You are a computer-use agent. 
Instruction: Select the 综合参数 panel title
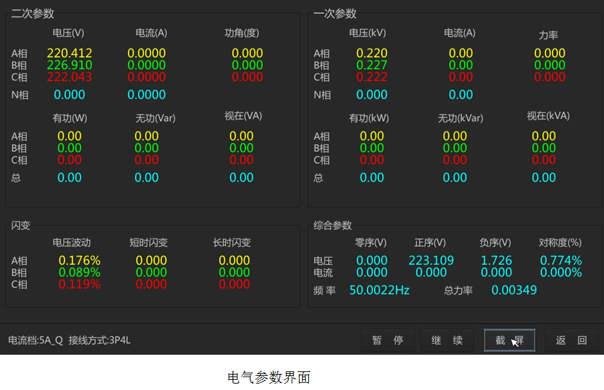click(332, 226)
